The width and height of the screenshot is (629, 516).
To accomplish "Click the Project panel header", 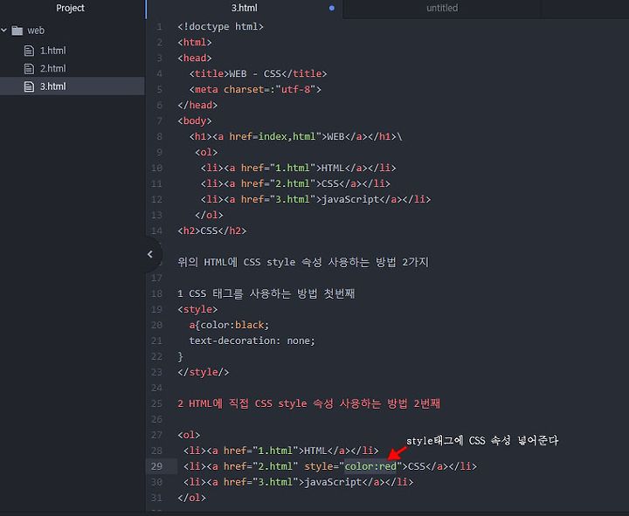I will point(70,8).
